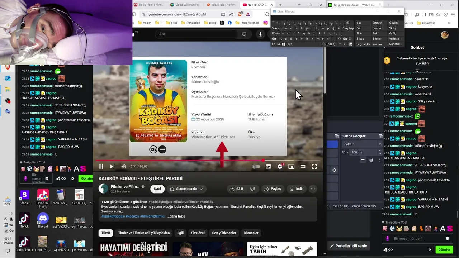Expand description with ...daha fazla
The image size is (459, 258).
point(176,216)
